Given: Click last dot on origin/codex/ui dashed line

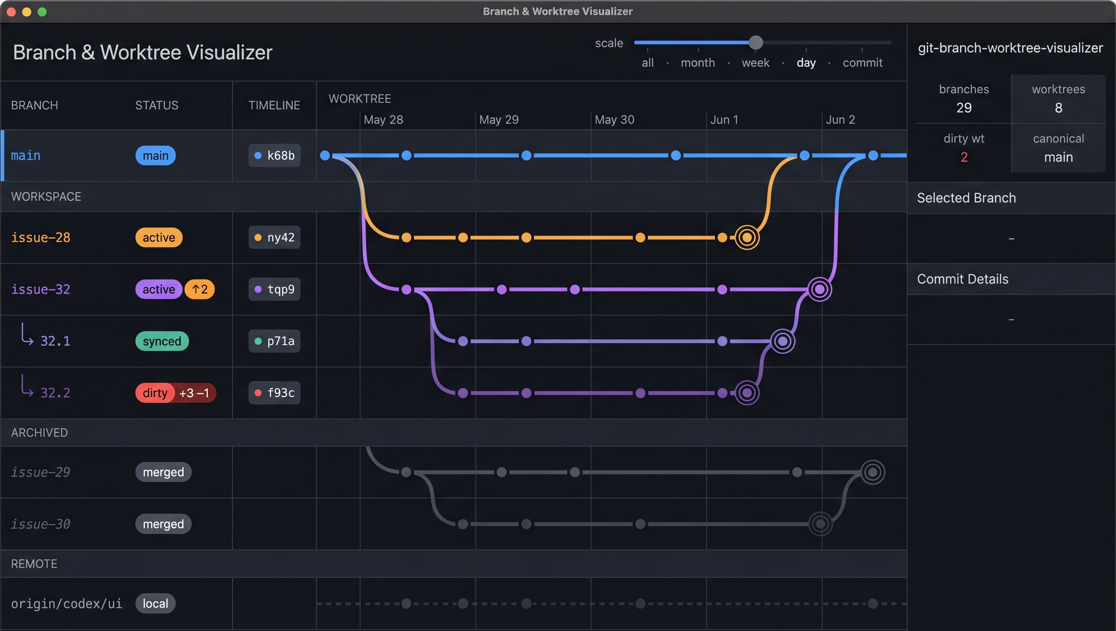Looking at the screenshot, I should click(873, 604).
